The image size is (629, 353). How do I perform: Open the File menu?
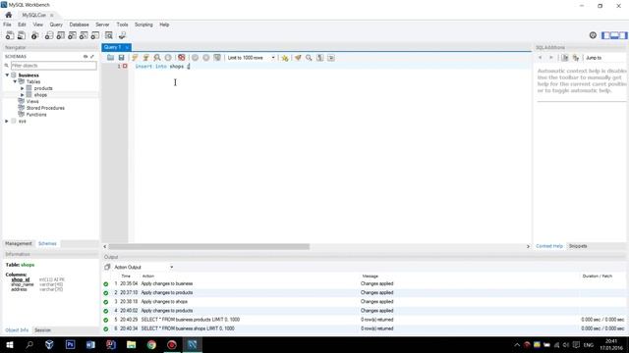[7, 25]
